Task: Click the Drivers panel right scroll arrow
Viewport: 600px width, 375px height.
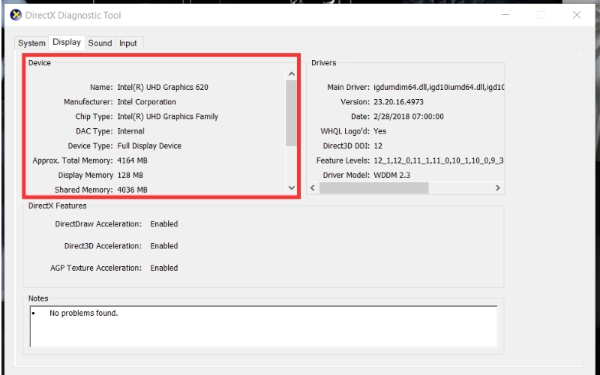Action: click(497, 188)
